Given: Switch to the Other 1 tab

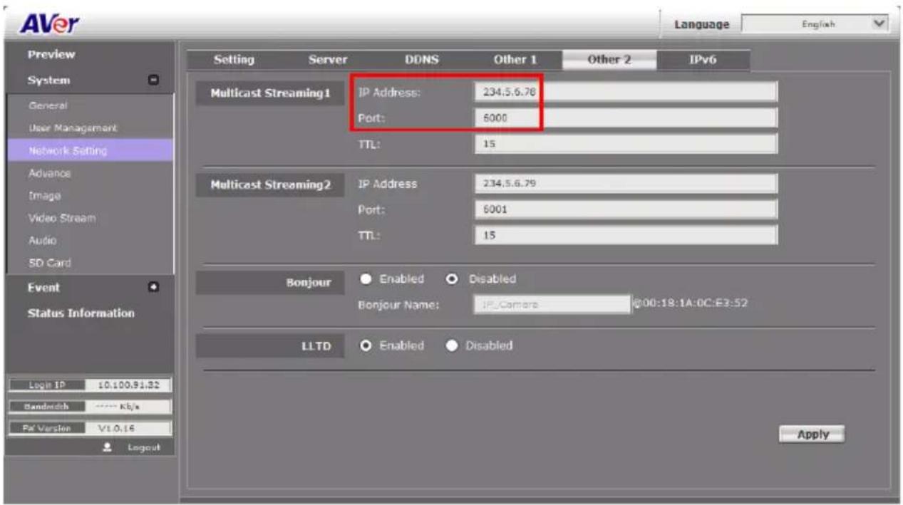Looking at the screenshot, I should coord(515,60).
